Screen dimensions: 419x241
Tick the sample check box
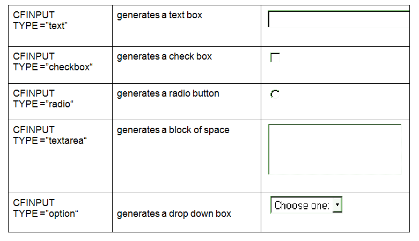[x=275, y=57]
